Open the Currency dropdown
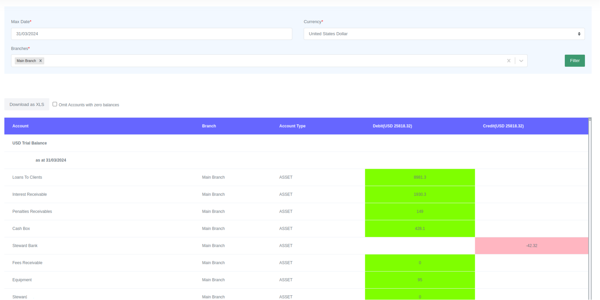This screenshot has height=300, width=600. 444,34
